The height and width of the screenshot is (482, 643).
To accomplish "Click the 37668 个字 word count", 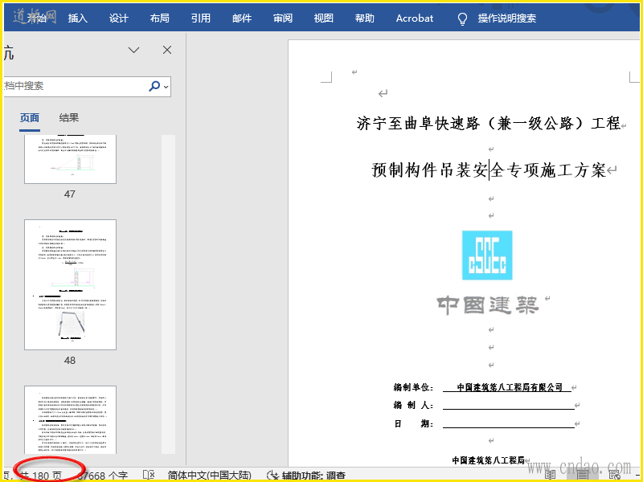I will coord(103,476).
